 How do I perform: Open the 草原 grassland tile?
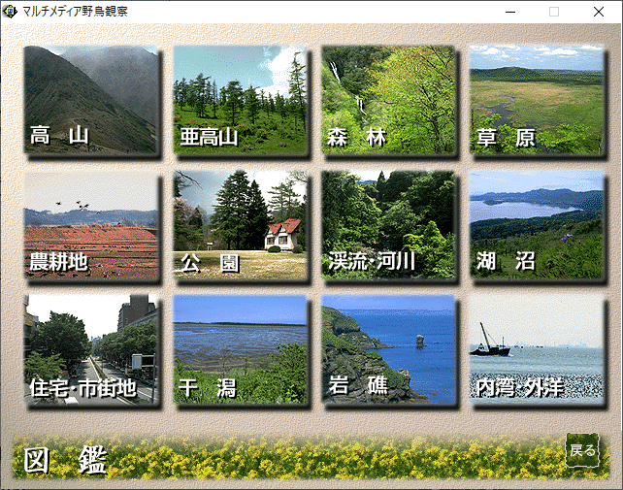pyautogui.click(x=537, y=99)
